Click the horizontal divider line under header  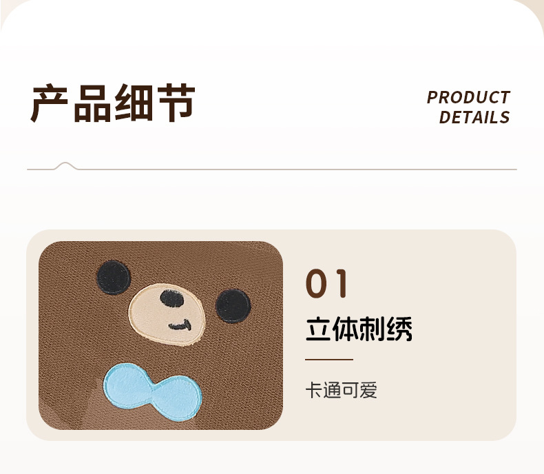click(x=272, y=169)
